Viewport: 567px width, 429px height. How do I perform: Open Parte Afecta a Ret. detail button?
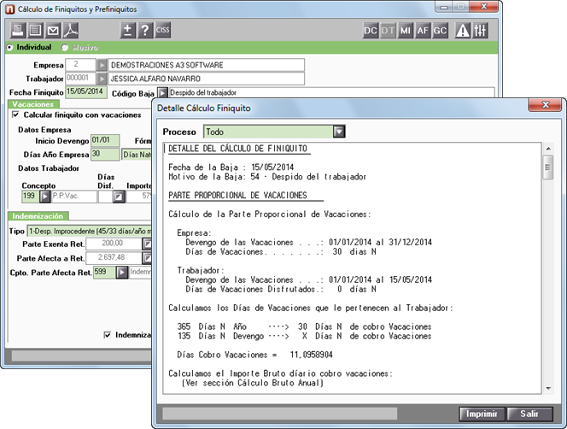[x=147, y=258]
